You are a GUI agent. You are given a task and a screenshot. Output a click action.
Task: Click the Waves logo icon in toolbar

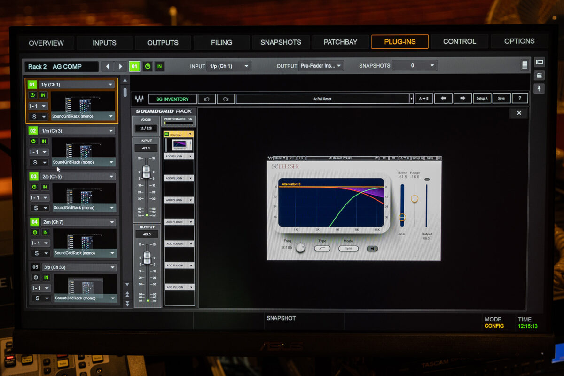139,99
